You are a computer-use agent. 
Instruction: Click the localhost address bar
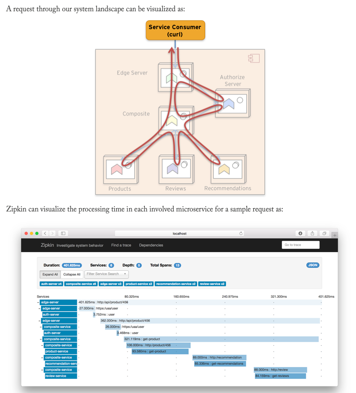coord(180,234)
